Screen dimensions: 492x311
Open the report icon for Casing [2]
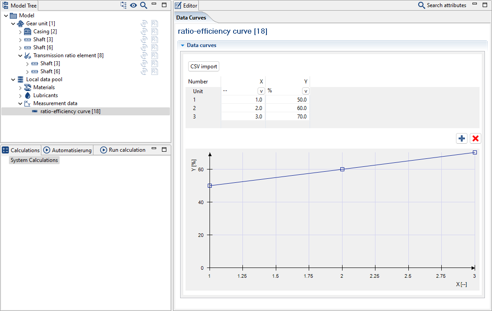click(x=154, y=31)
